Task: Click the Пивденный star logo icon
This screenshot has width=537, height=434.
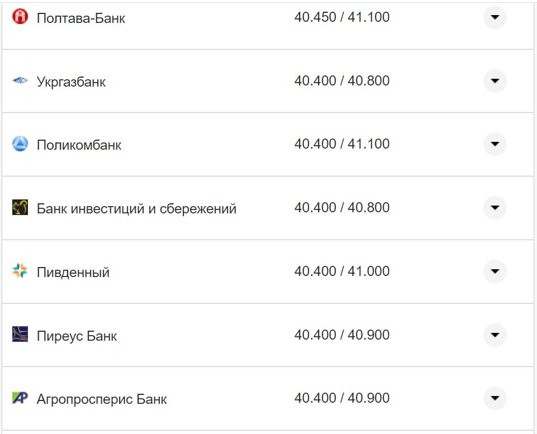Action: 20,271
